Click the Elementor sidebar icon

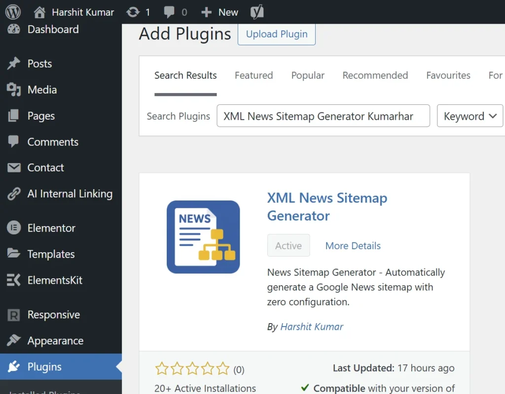pos(14,228)
